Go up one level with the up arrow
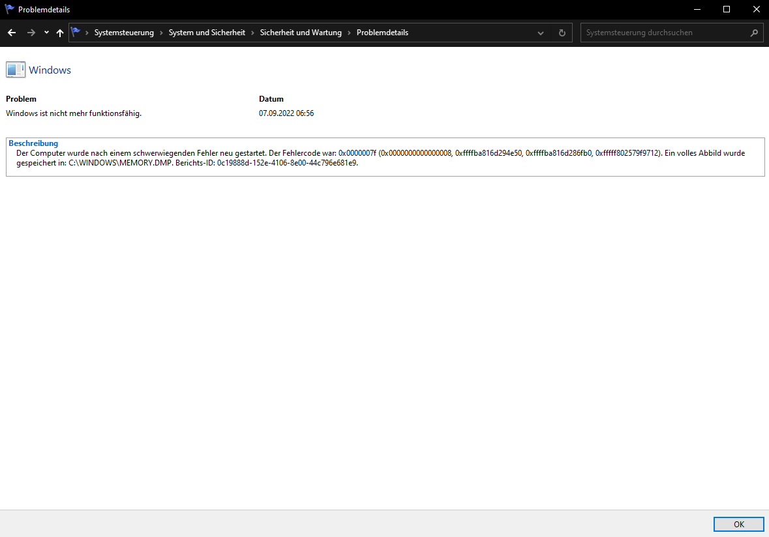This screenshot has width=769, height=537. pos(60,33)
